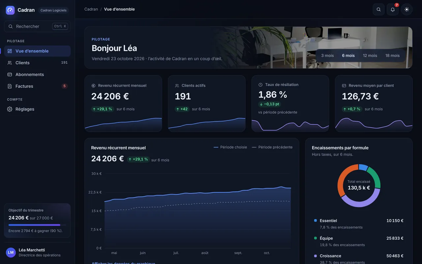This screenshot has height=264, width=422.
Task: Open the Clients menu item
Action: [37, 63]
